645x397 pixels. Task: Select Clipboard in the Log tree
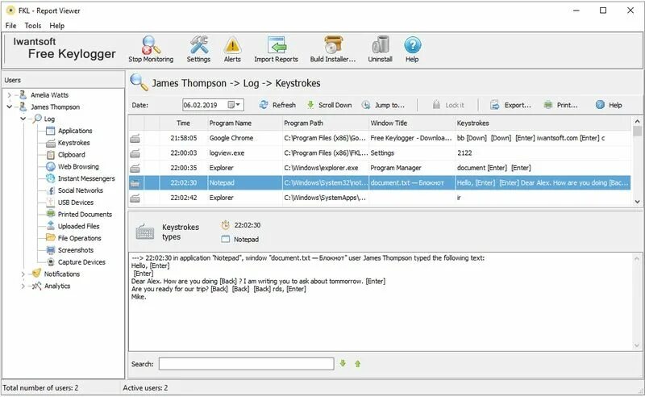72,155
